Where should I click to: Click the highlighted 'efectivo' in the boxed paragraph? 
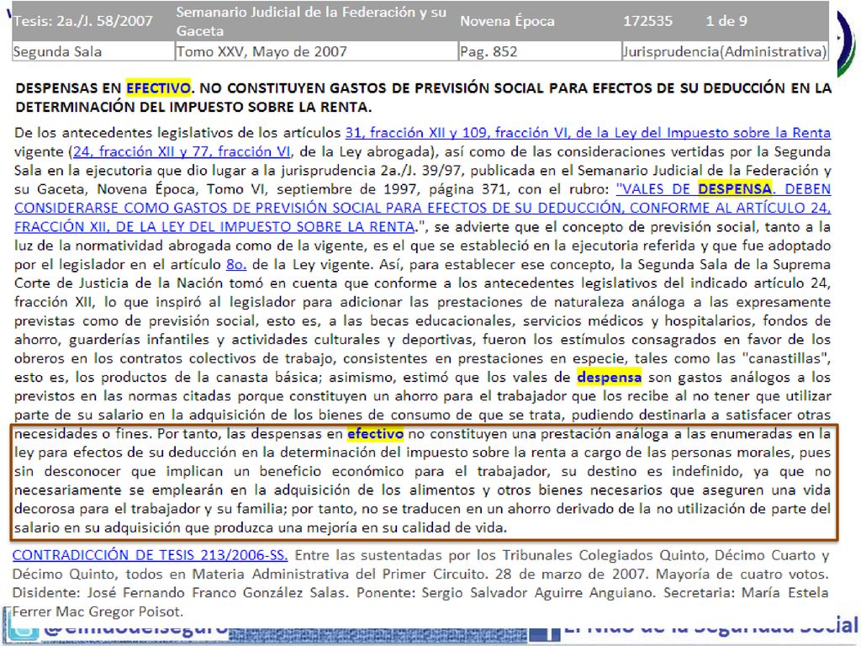[x=376, y=433]
